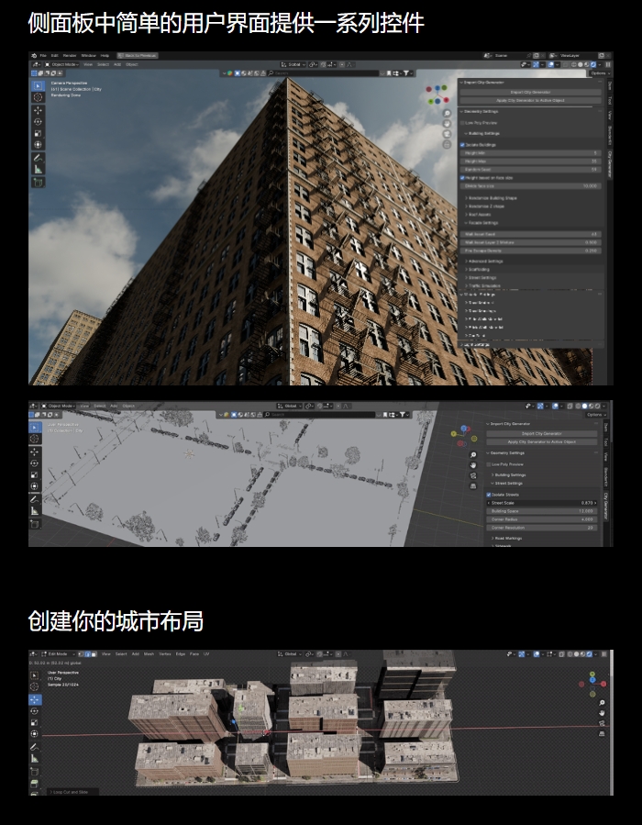Open UV menu in bottom viewport header
The image size is (642, 825).
206,654
